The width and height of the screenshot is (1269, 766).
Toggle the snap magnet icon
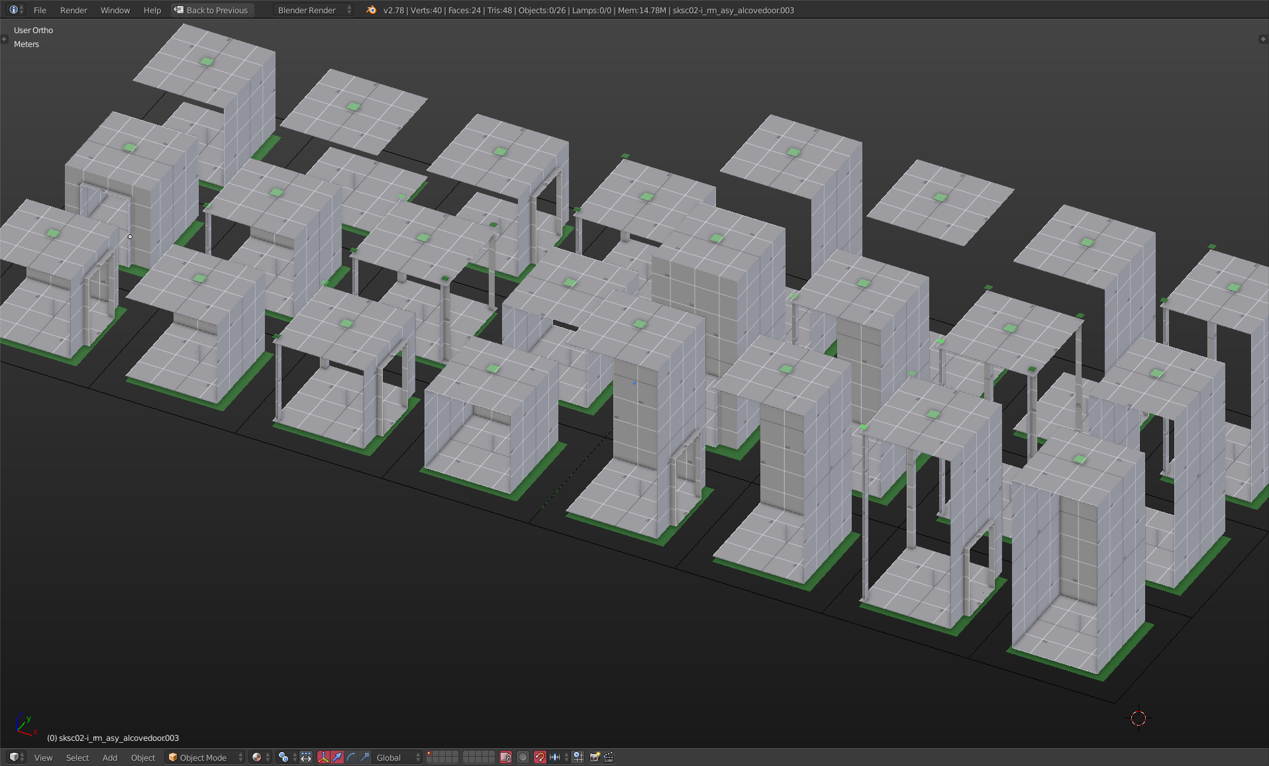pyautogui.click(x=540, y=757)
